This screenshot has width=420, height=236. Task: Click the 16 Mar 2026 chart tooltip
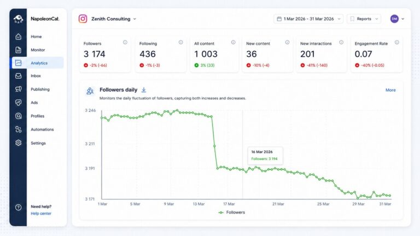(x=265, y=155)
